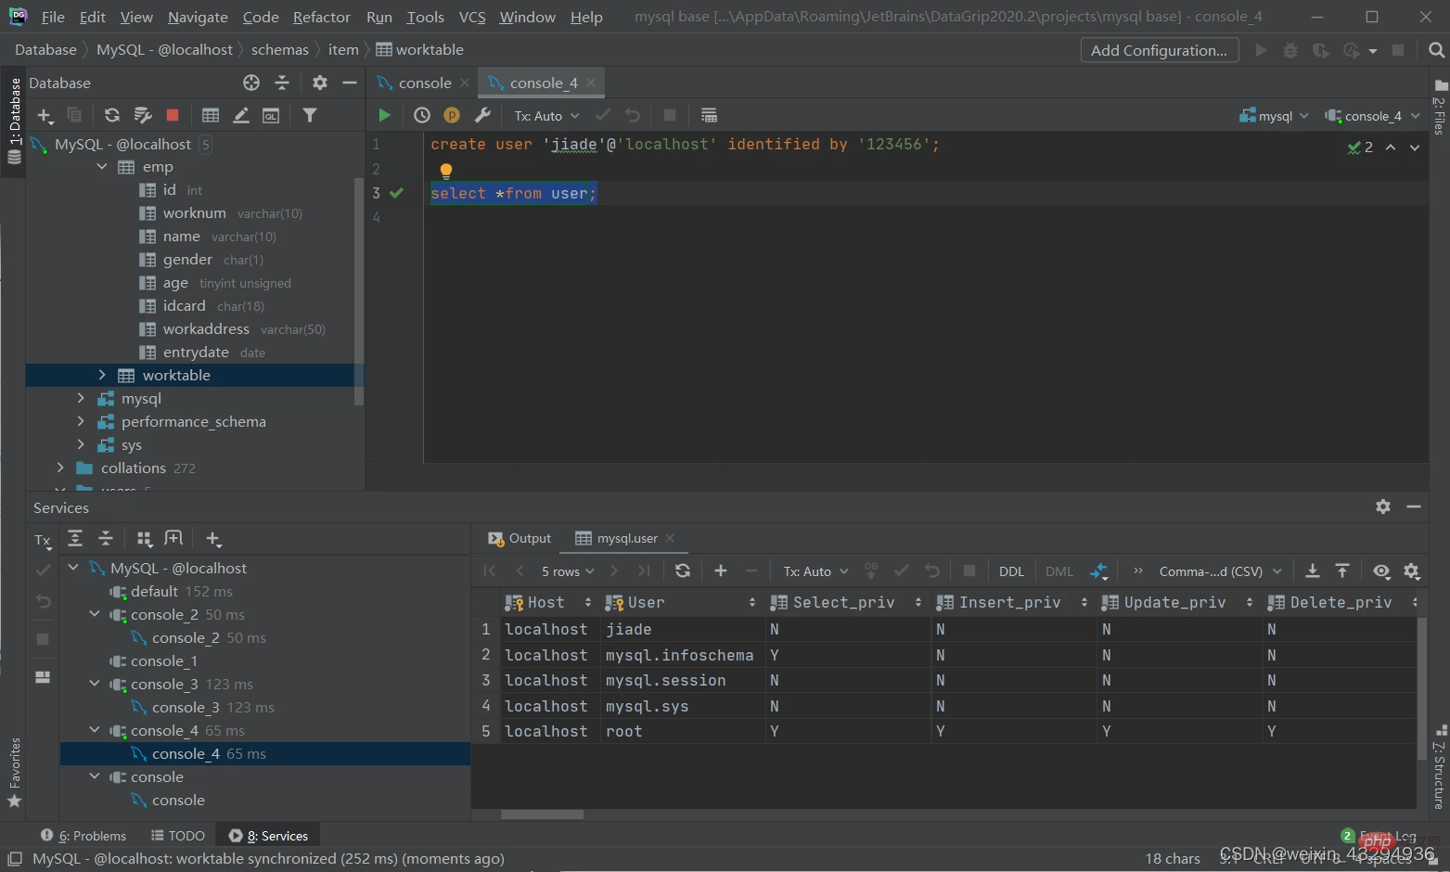Open query console QL icon

(271, 115)
